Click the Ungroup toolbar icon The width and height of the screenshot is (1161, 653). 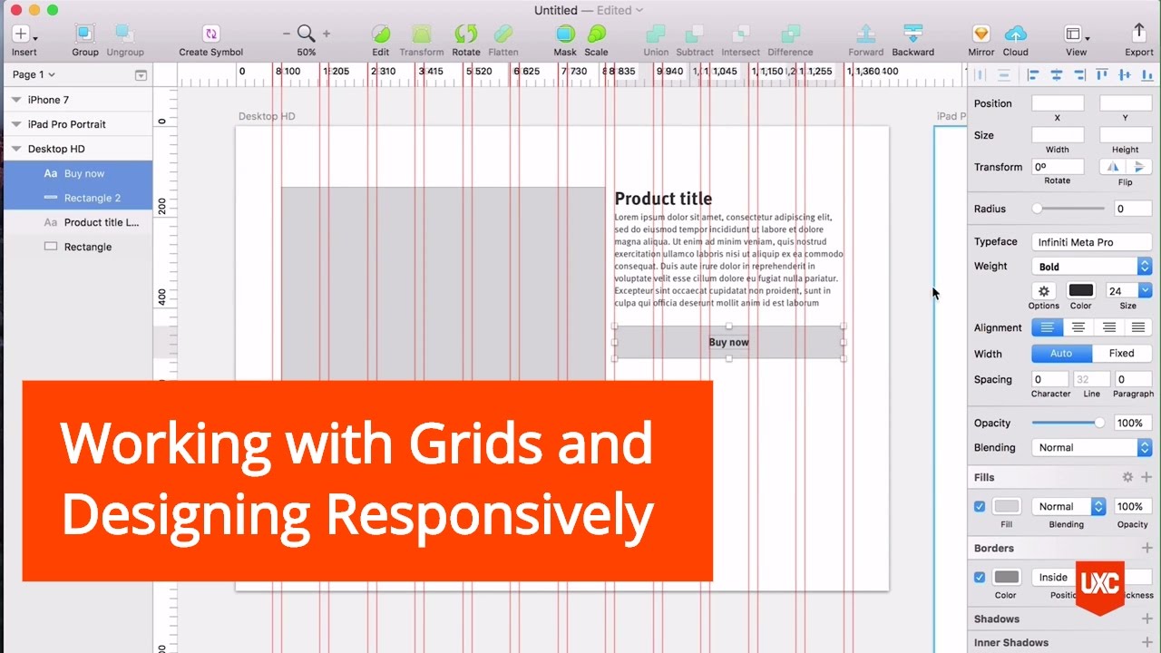[125, 34]
